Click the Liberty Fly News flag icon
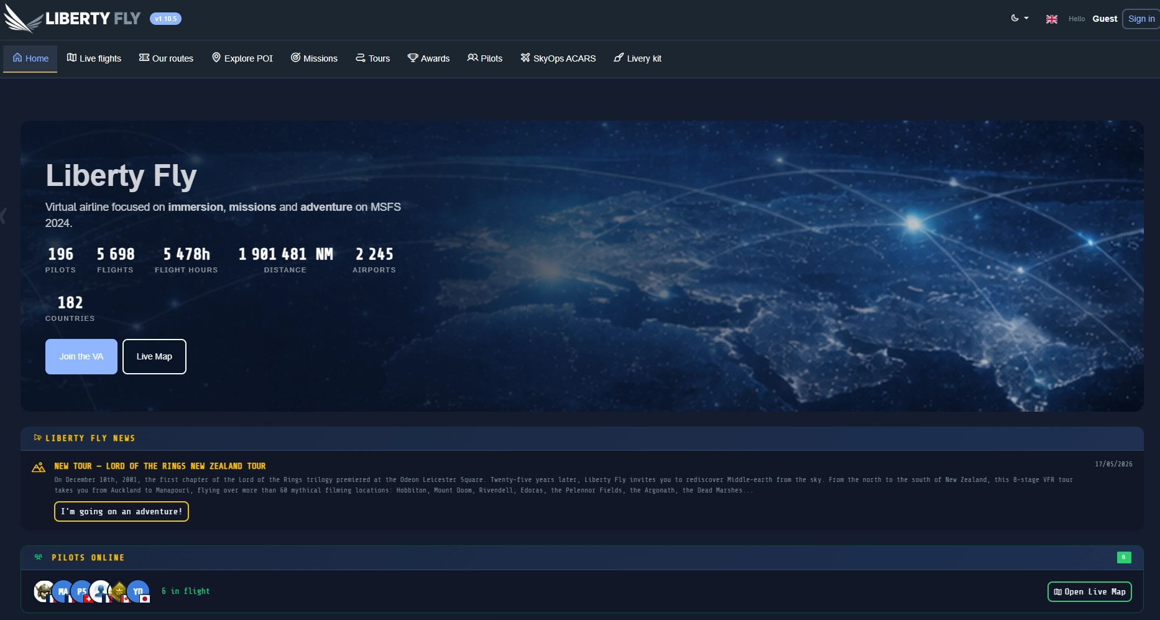 pos(38,438)
